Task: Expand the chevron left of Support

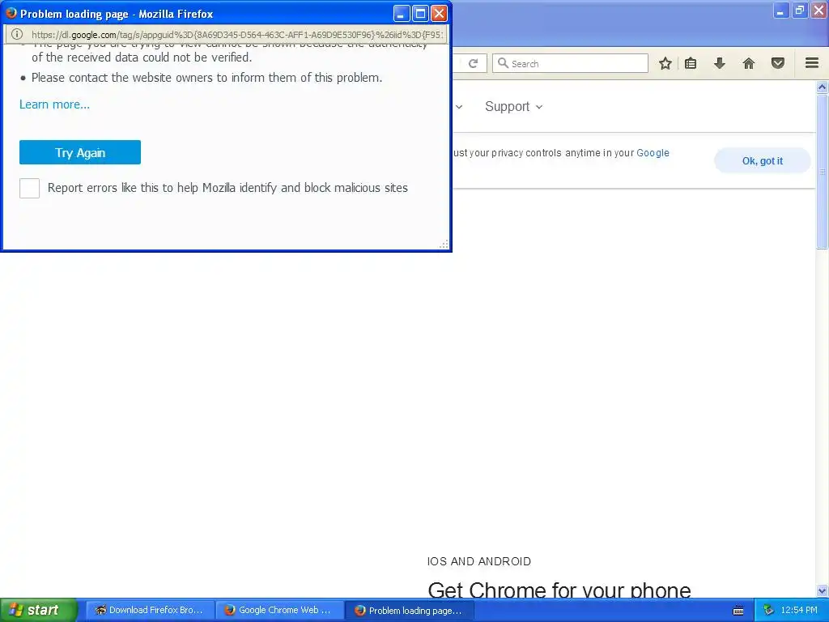Action: click(x=459, y=107)
